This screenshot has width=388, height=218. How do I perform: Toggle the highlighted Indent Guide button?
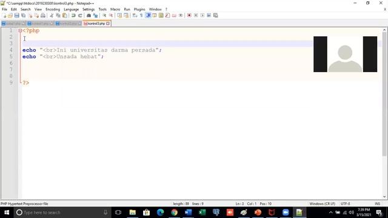tap(148, 15)
